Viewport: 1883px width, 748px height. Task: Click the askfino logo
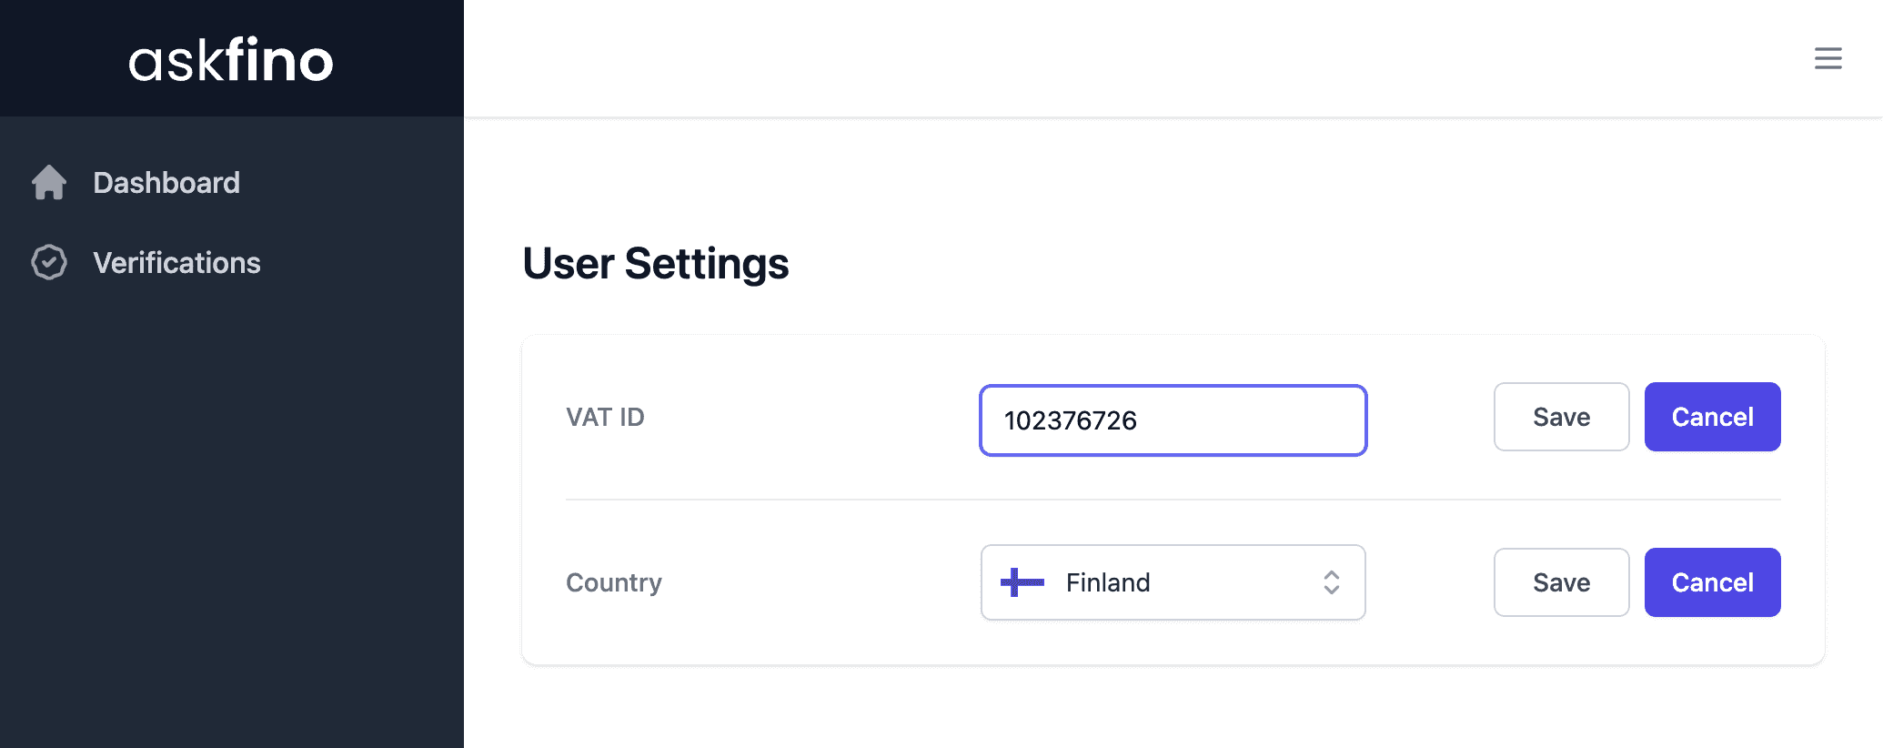(231, 60)
